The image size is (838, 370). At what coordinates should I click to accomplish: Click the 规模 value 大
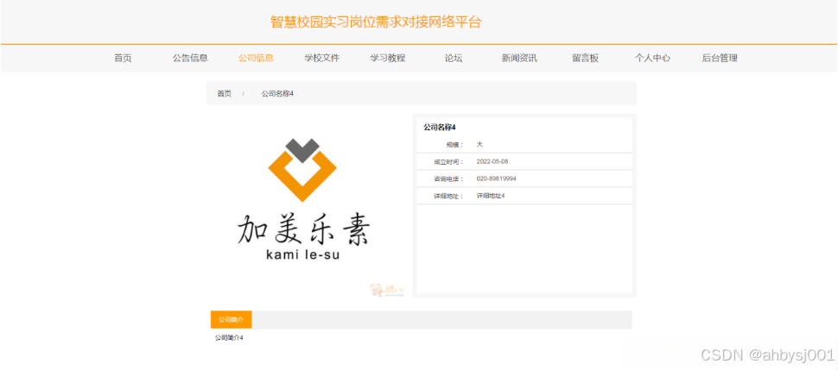(x=479, y=144)
